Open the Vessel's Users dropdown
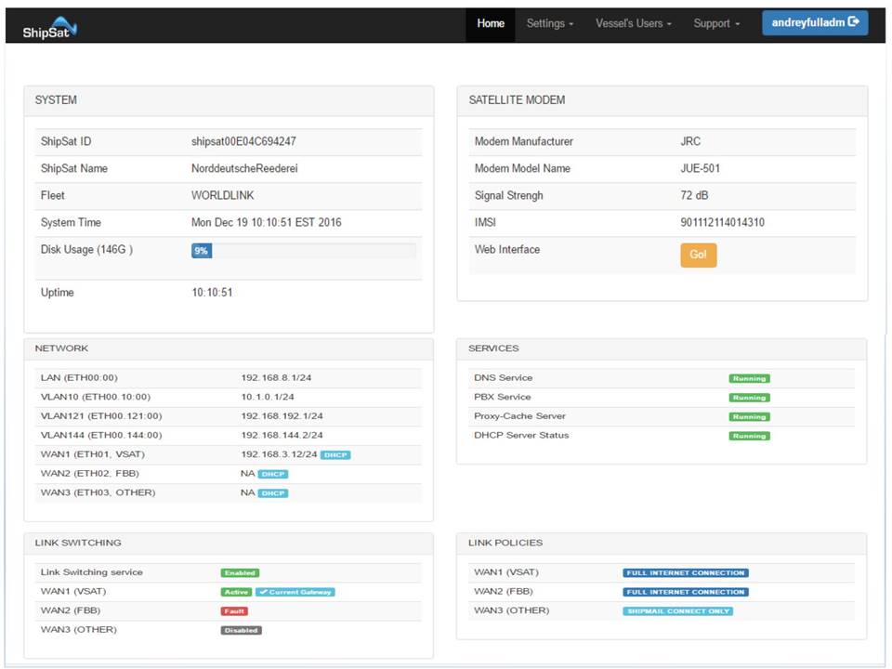The width and height of the screenshot is (892, 669). 633,23
